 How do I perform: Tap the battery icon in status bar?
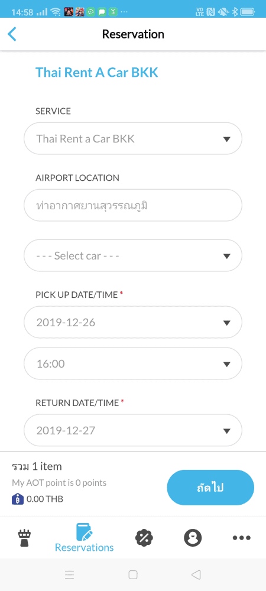click(248, 12)
